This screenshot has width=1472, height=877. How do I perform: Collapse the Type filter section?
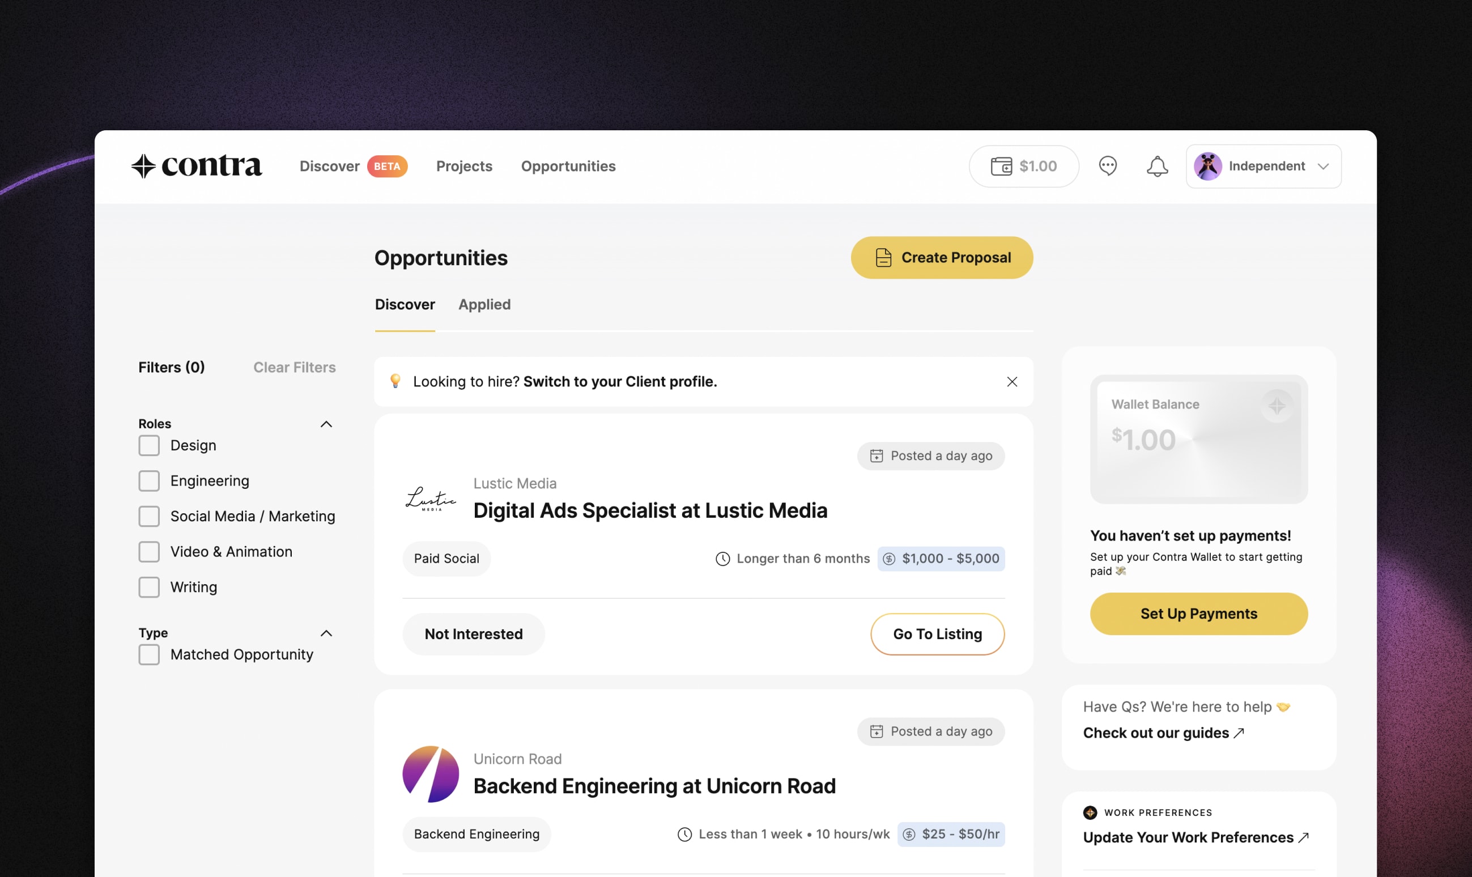(x=326, y=633)
